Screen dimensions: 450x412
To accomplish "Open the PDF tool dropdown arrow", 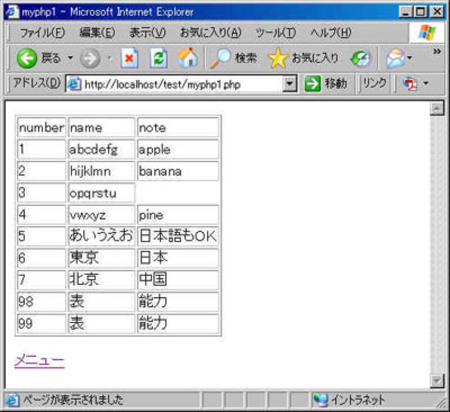I will click(x=426, y=84).
